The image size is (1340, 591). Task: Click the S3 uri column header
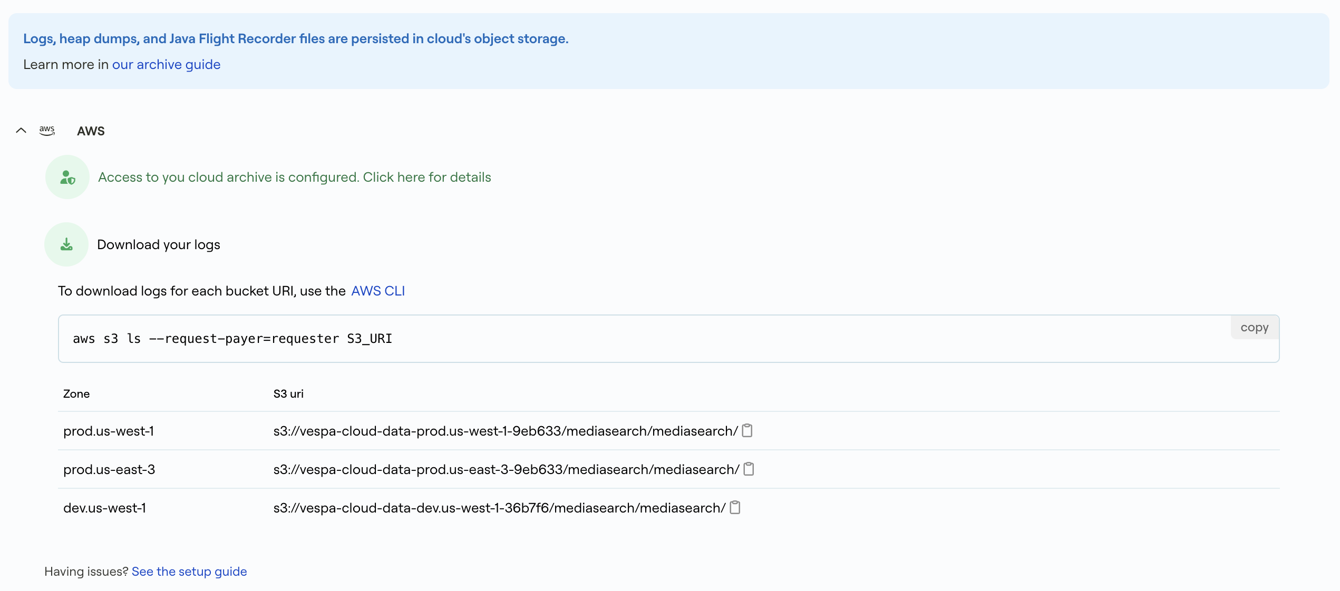pyautogui.click(x=287, y=393)
